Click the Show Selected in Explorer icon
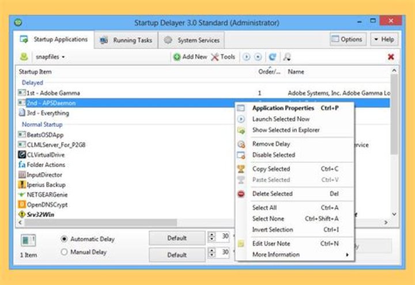415x285 pixels. (x=241, y=130)
